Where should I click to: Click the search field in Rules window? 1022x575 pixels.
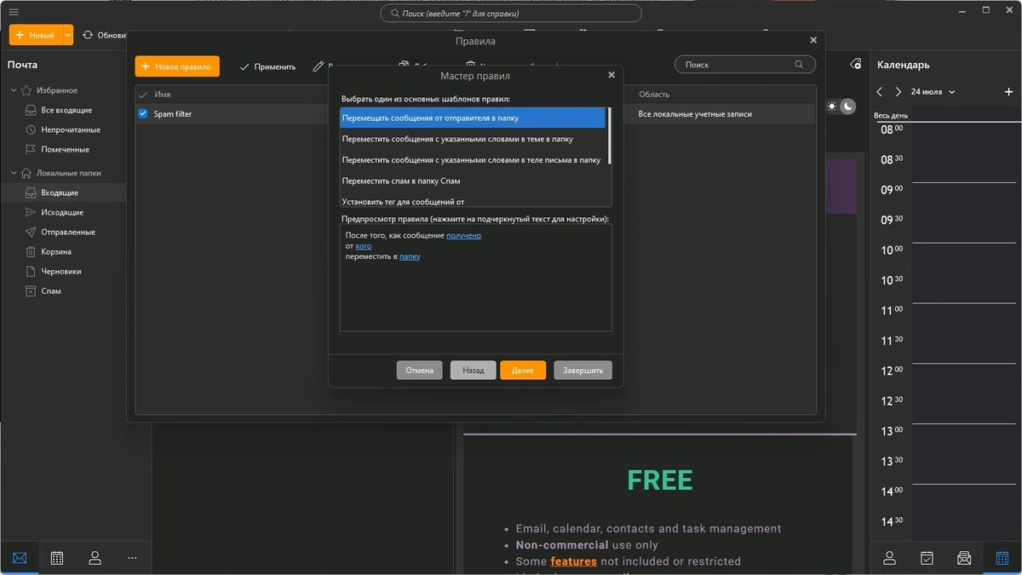click(744, 64)
